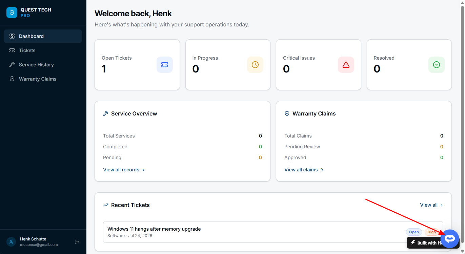This screenshot has width=465, height=254.
Task: Click the Approved label
Action: point(295,157)
